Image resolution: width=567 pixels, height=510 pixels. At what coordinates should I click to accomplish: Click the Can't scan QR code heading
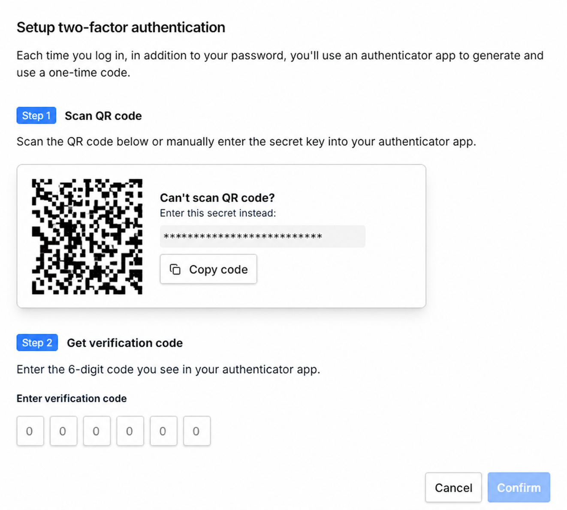pyautogui.click(x=217, y=198)
